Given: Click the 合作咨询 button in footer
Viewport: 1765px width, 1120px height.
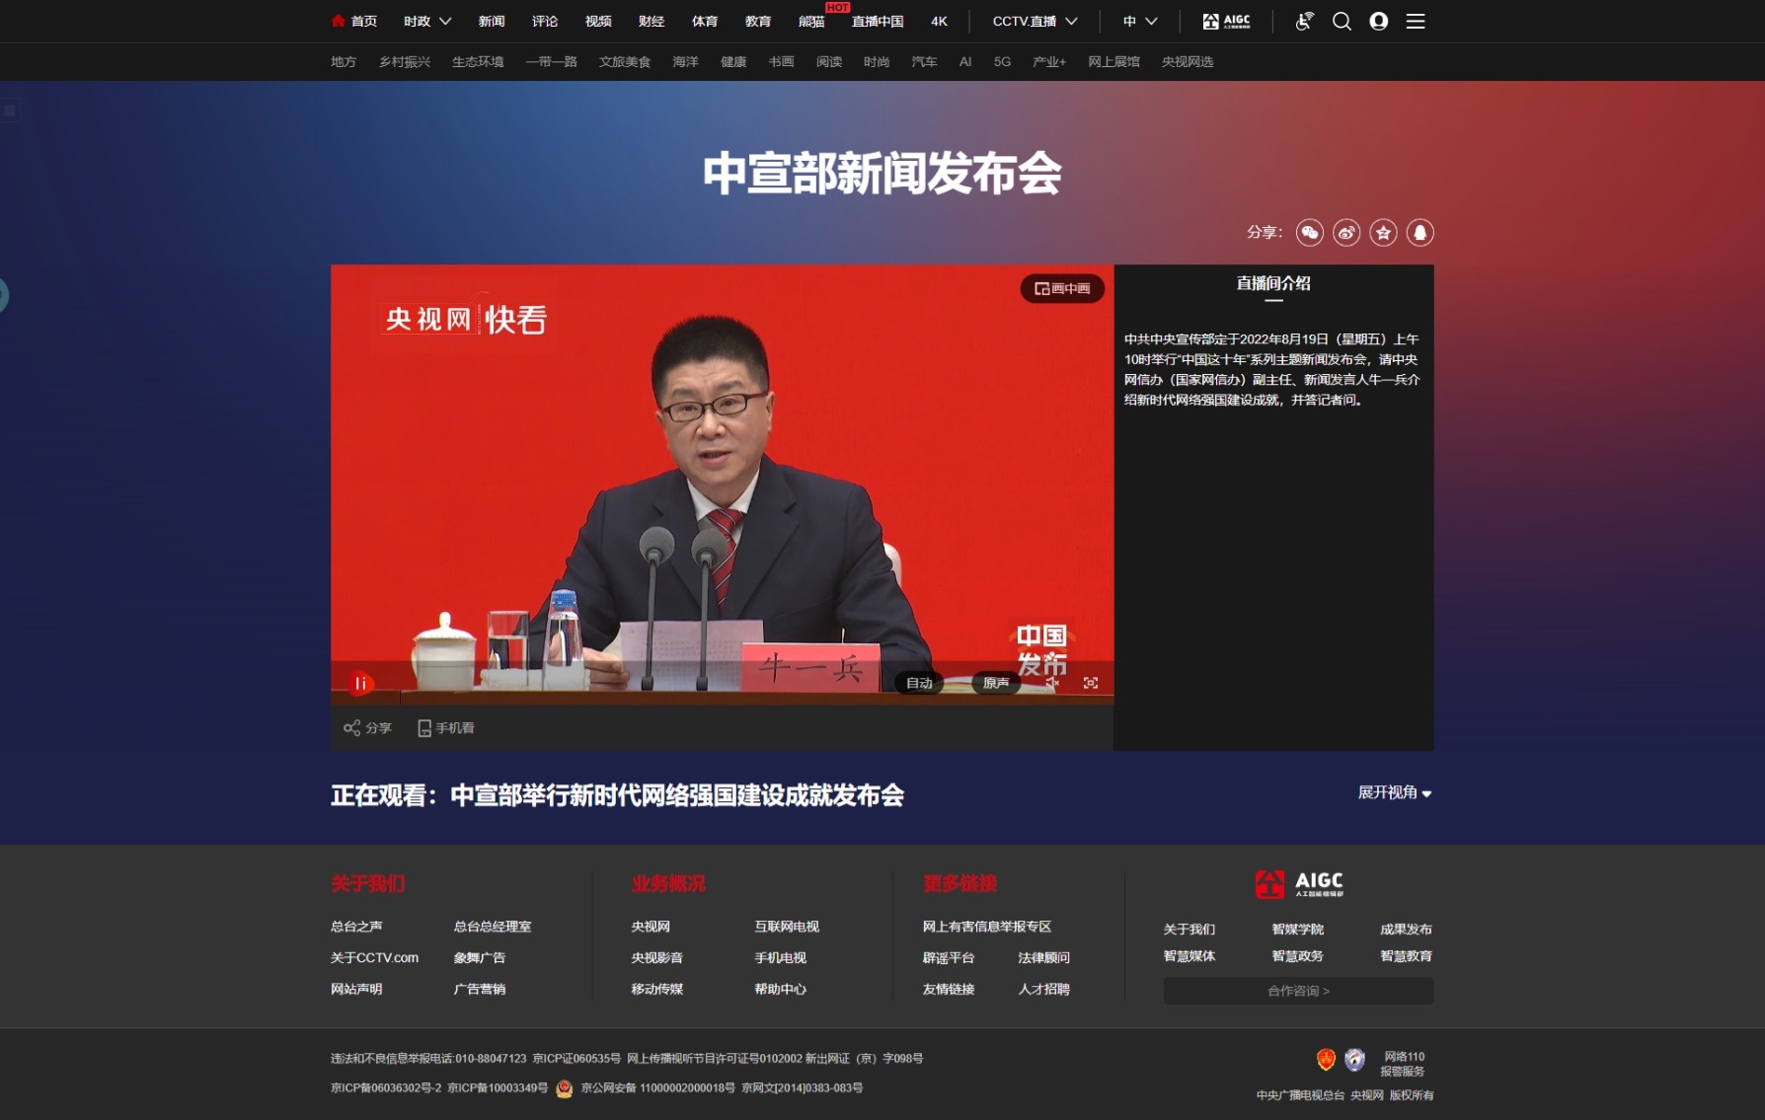Looking at the screenshot, I should pyautogui.click(x=1298, y=991).
